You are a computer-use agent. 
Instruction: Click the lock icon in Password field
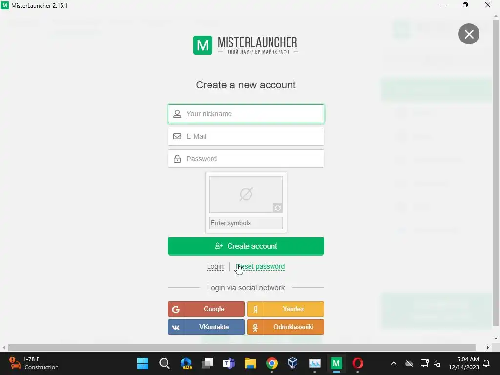[177, 159]
